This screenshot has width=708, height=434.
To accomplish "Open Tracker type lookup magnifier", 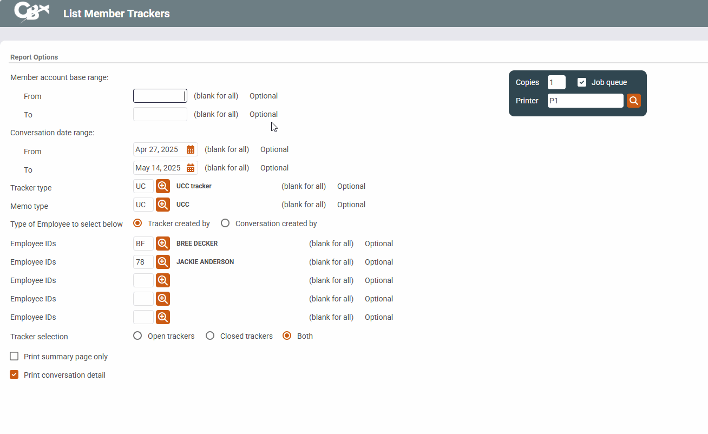I will click(163, 186).
